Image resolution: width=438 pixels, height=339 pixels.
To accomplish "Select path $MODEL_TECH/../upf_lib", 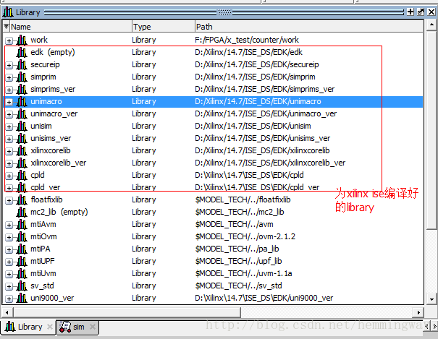I will 238,261.
